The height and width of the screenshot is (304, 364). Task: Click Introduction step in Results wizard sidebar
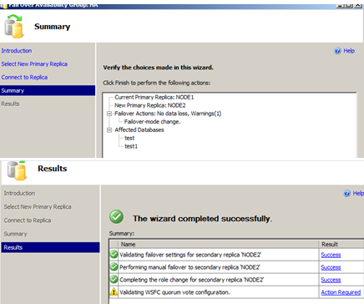19,193
